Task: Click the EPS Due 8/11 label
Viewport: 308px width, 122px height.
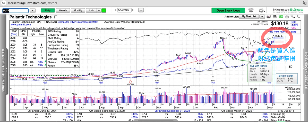Action: 285,111
